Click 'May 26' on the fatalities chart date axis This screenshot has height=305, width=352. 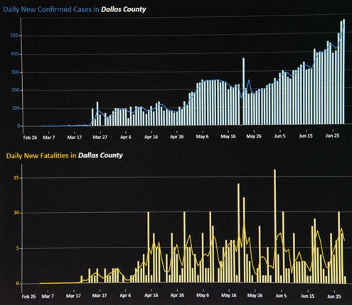point(255,296)
